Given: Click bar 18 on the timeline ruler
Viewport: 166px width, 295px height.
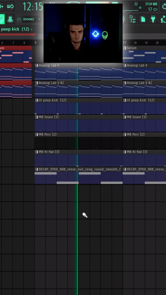Looking at the screenshot, I should [x=135, y=43].
